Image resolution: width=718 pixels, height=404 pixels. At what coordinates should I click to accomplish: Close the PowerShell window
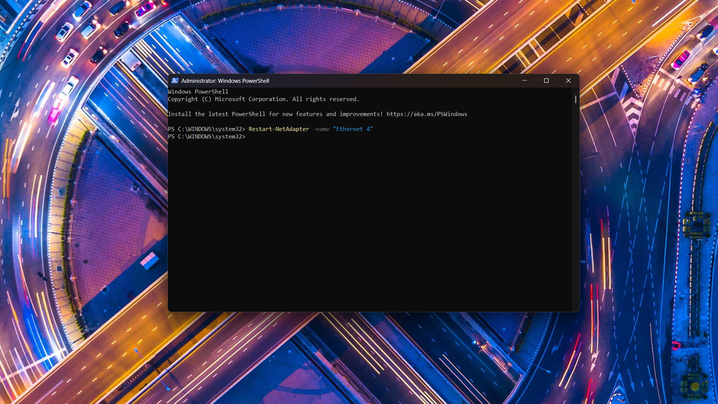coord(568,80)
